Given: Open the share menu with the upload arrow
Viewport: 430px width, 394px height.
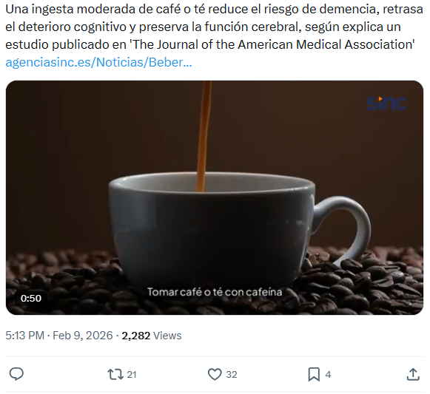Looking at the screenshot, I should [413, 374].
